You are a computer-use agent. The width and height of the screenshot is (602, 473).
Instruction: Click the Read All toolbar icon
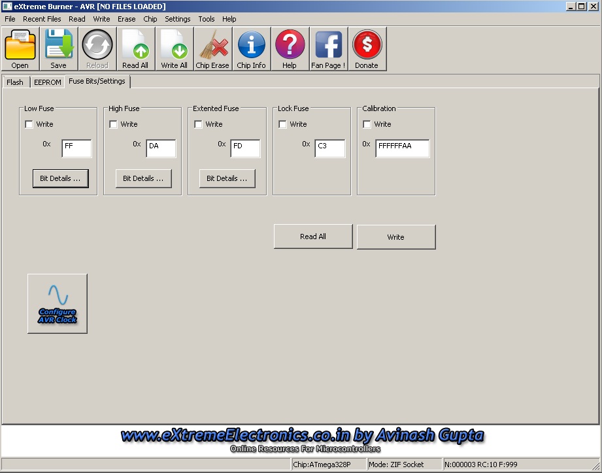[135, 49]
